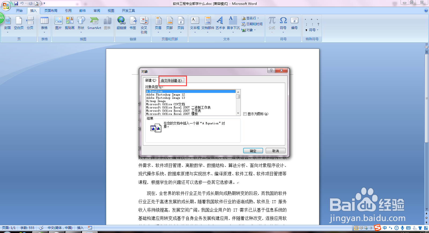The width and height of the screenshot is (429, 233).
Task: Open the 页面布局 ribbon tab
Action: click(51, 11)
